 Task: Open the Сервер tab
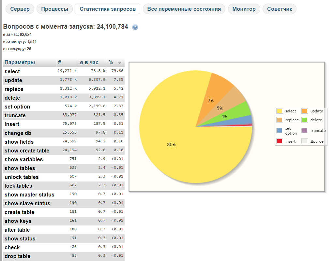point(20,9)
